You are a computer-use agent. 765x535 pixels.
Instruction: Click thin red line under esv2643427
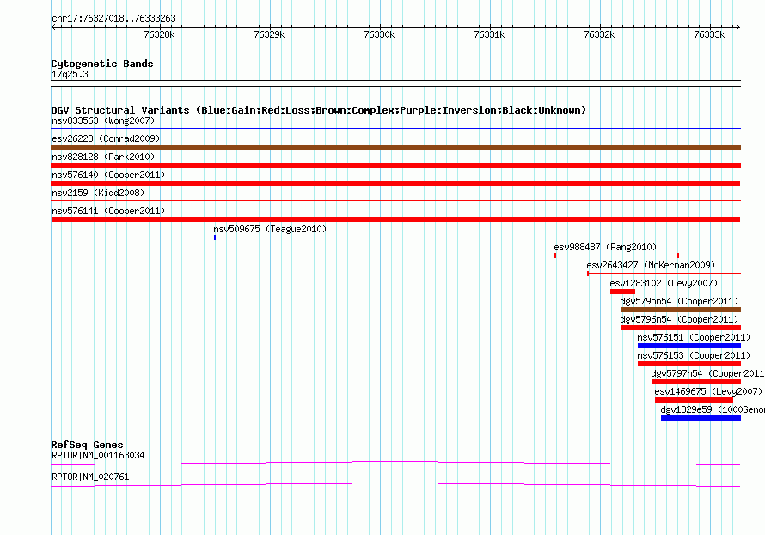tap(664, 274)
